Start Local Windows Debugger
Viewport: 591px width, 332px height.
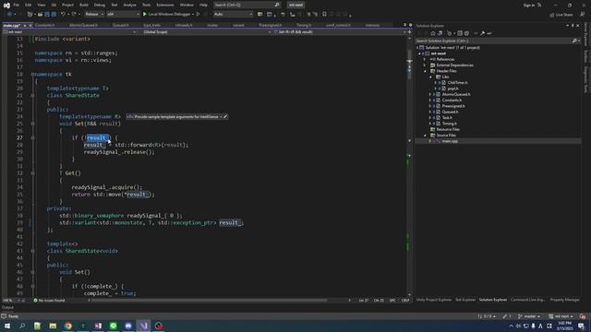point(168,15)
